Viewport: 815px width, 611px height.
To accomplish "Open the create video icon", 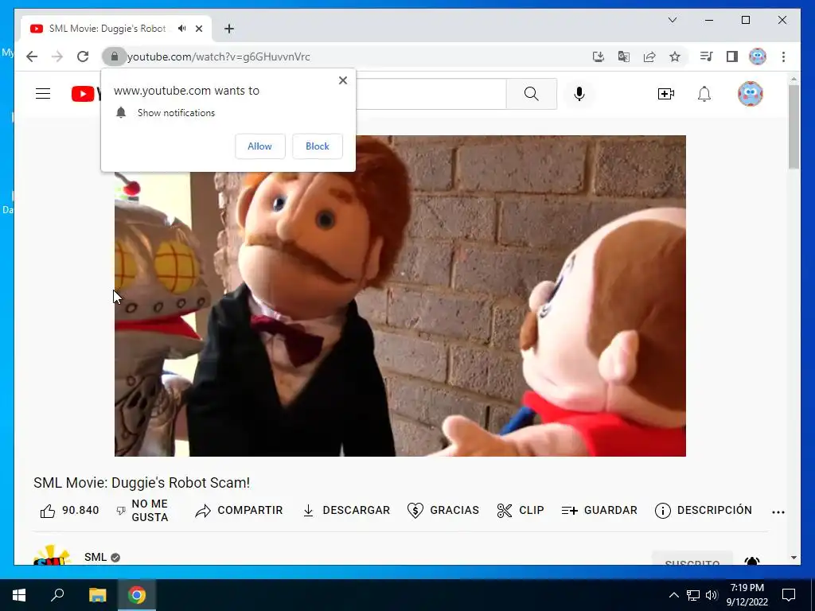I will [666, 94].
